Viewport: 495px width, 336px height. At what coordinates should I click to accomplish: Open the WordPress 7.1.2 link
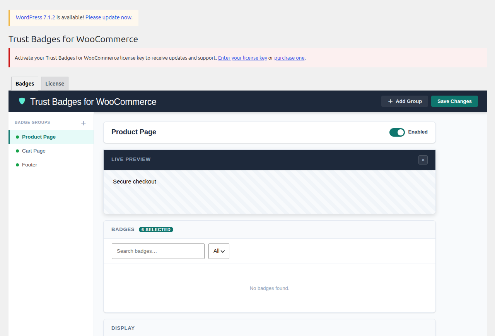(36, 17)
